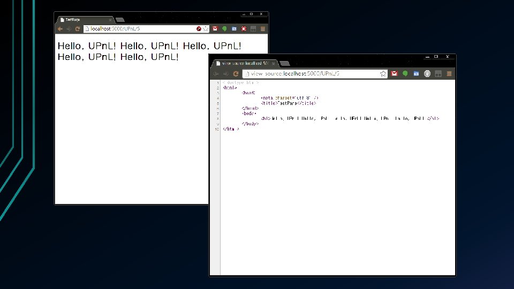The height and width of the screenshot is (289, 514).
Task: Open Gmail extension in TestPage window
Action: tap(215, 29)
